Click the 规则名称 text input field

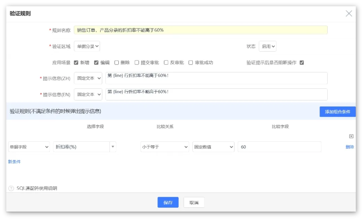pos(201,30)
